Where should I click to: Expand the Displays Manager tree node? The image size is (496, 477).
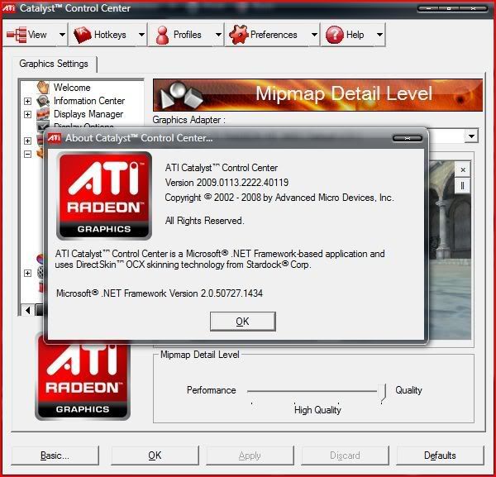(x=27, y=115)
